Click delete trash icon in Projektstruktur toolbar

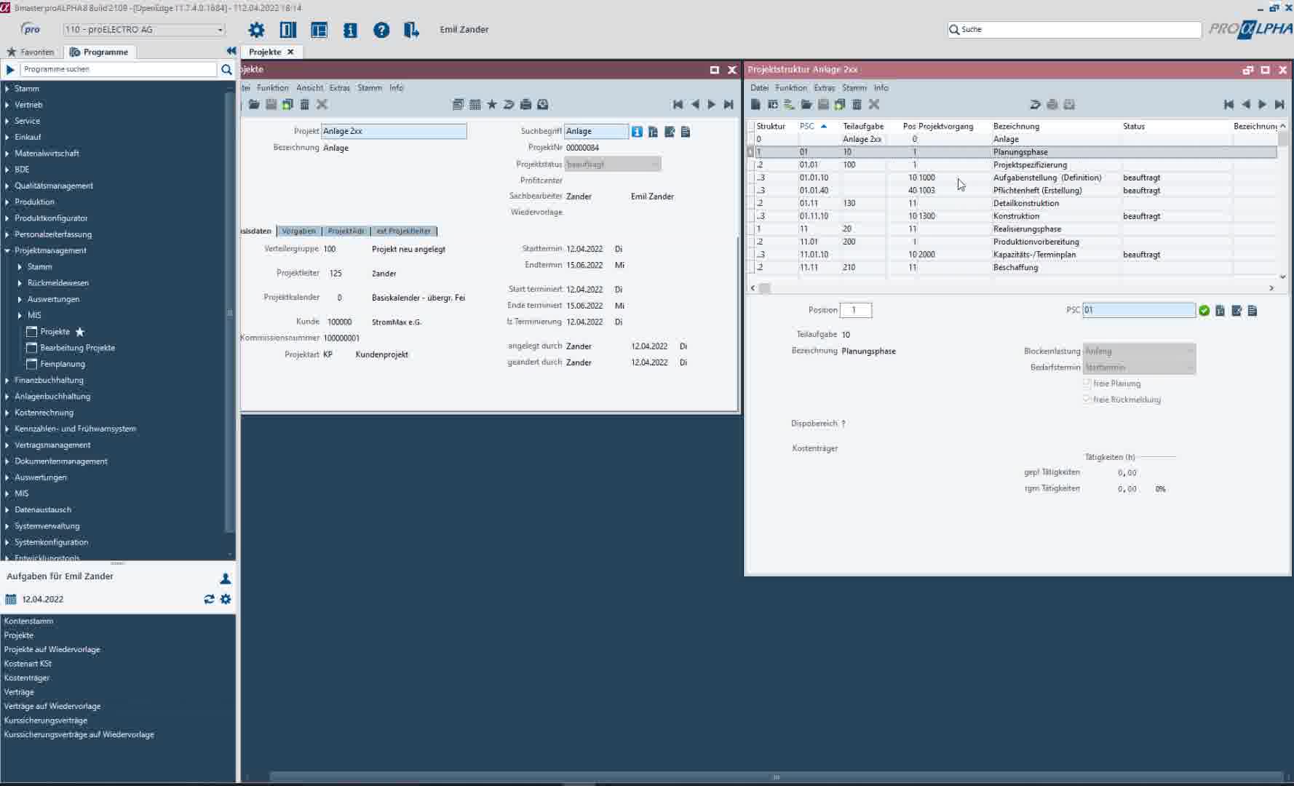[x=857, y=105]
